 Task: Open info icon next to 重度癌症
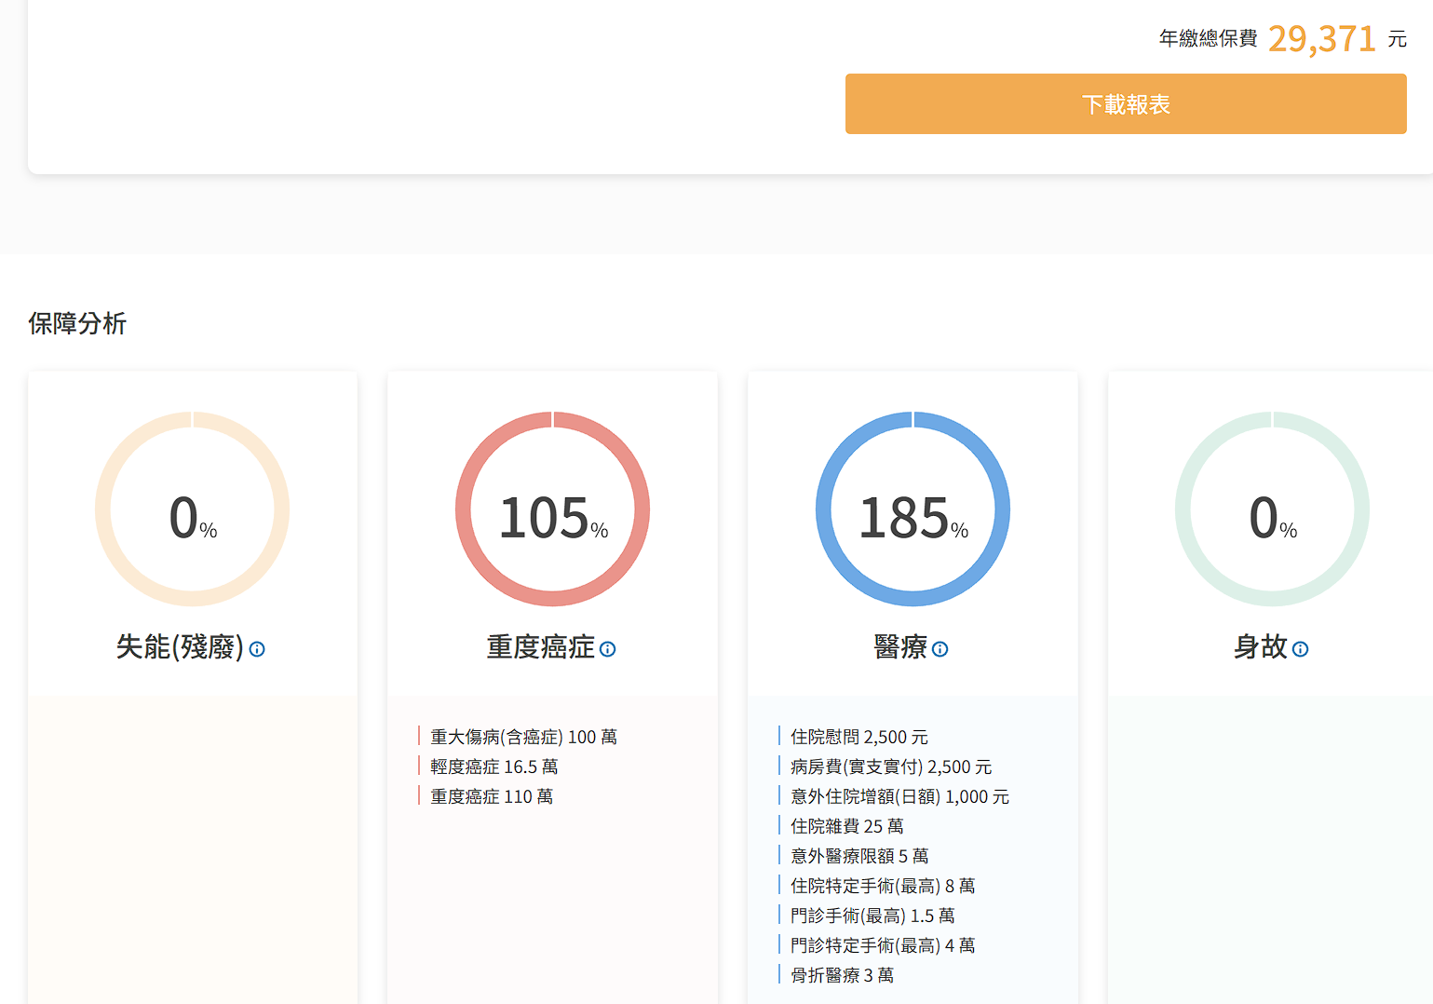607,649
